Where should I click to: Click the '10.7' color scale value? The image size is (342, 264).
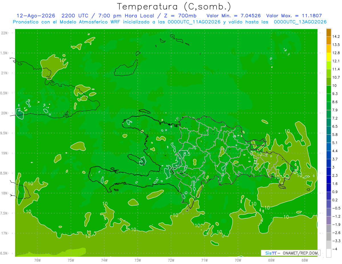[x=336, y=77]
